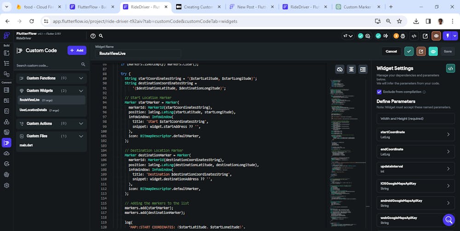Click the green checkmark compile button
This screenshot has width=460, height=231.
[408, 51]
